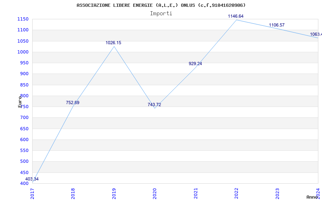Select data label 1026.15
The width and height of the screenshot is (322, 201).
114,43
